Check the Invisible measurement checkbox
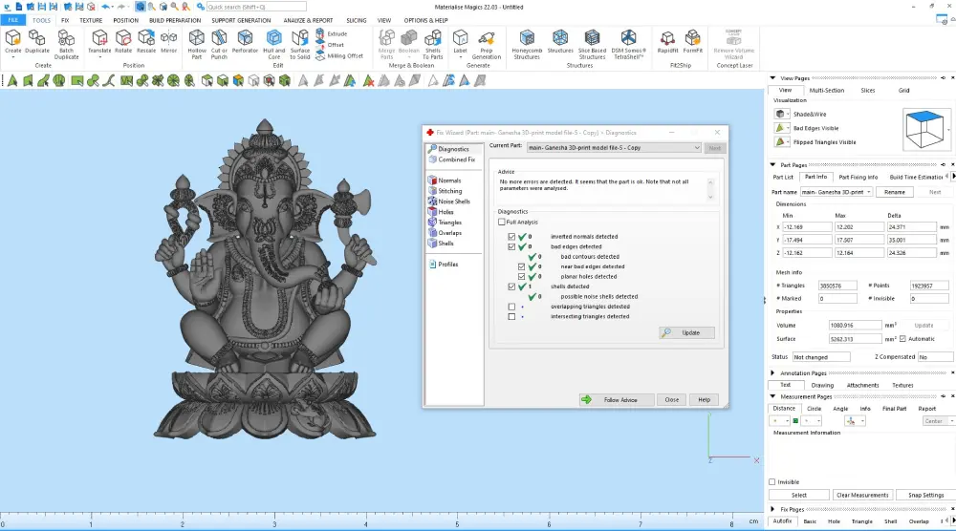This screenshot has height=531, width=956. click(x=771, y=482)
